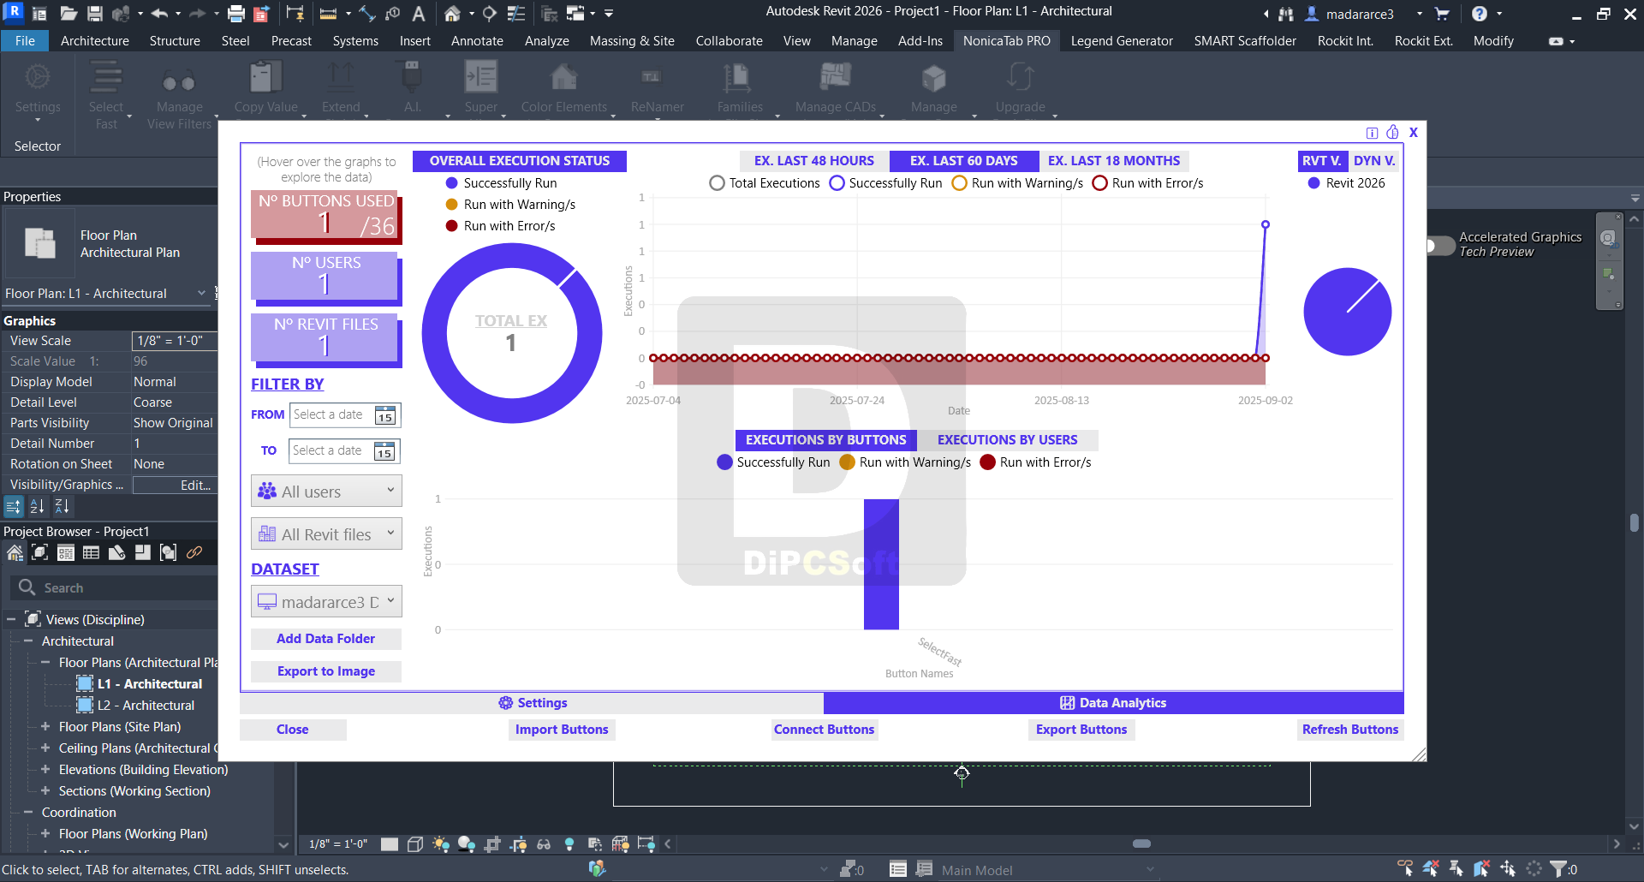This screenshot has width=1644, height=882.
Task: Toggle Accelerated Graphics Tech Preview switch
Action: 1439,246
